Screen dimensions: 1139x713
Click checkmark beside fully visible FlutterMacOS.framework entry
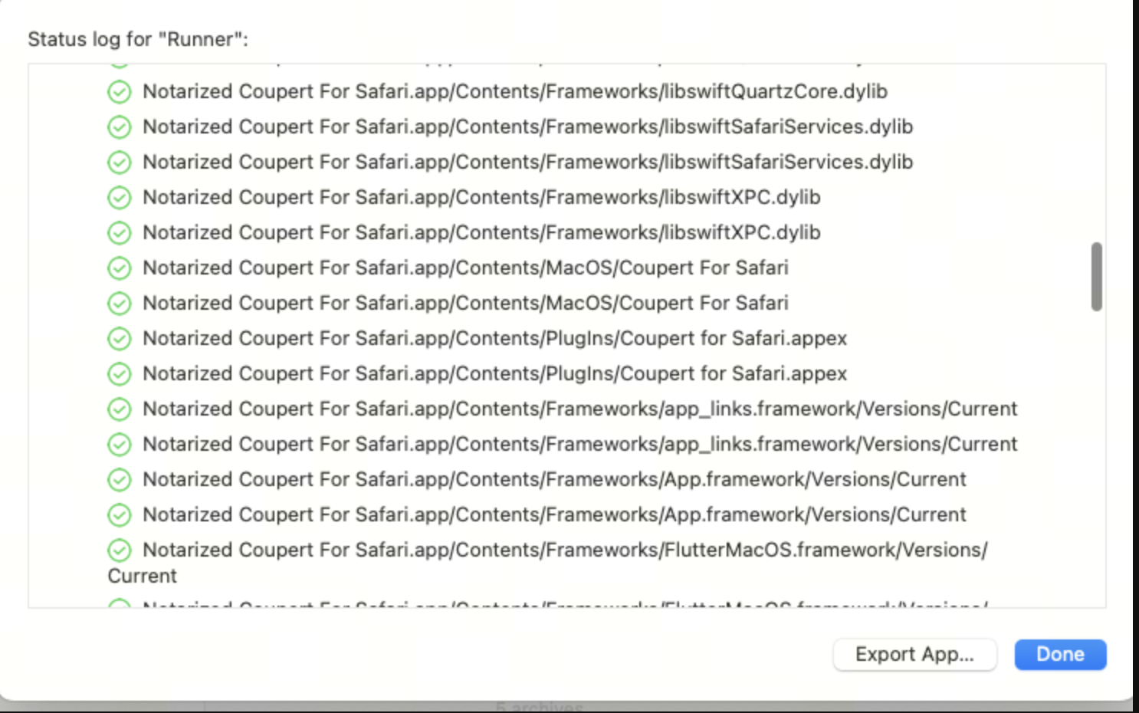pyautogui.click(x=119, y=550)
